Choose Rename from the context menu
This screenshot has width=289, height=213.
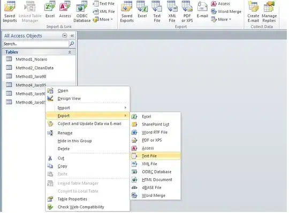pos(87,133)
